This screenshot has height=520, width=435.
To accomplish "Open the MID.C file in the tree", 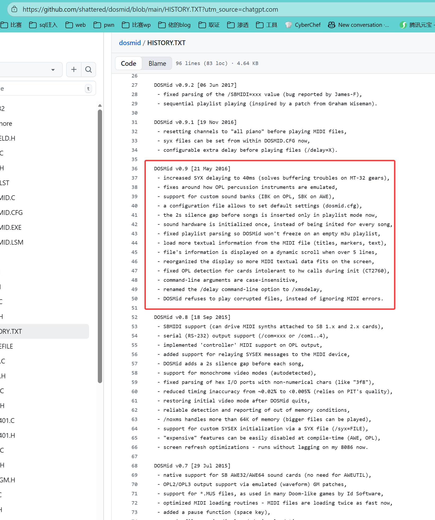I will [x=8, y=198].
